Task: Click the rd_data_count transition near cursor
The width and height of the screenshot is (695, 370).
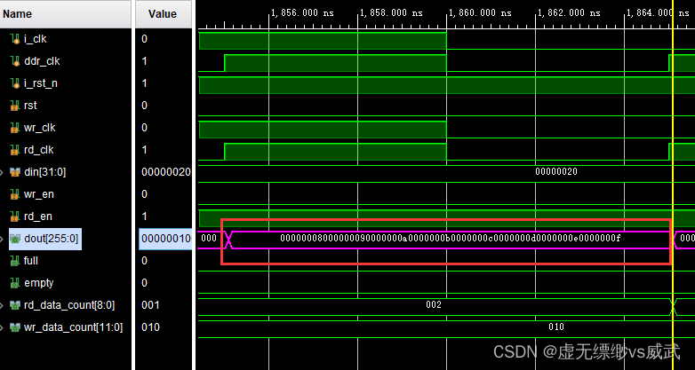Action: pos(673,306)
